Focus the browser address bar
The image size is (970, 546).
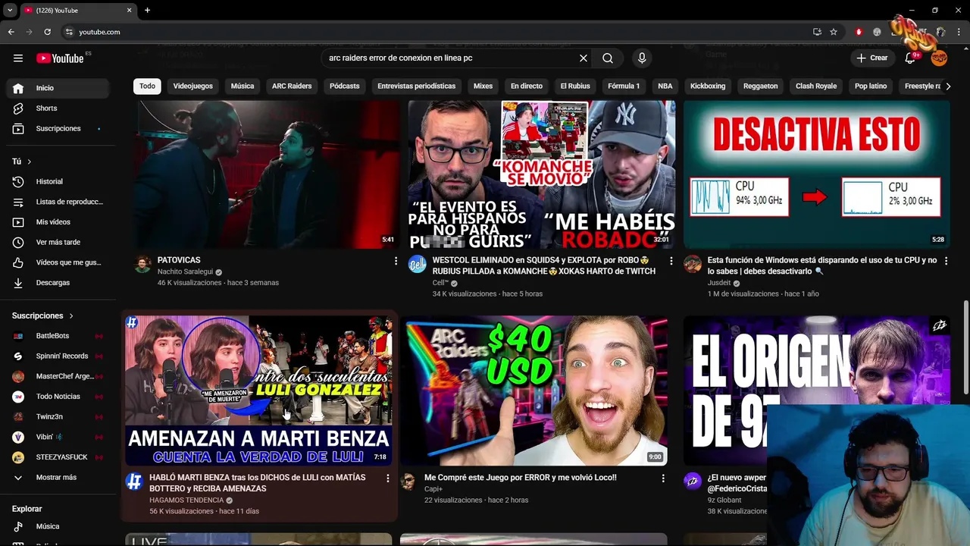(440, 32)
